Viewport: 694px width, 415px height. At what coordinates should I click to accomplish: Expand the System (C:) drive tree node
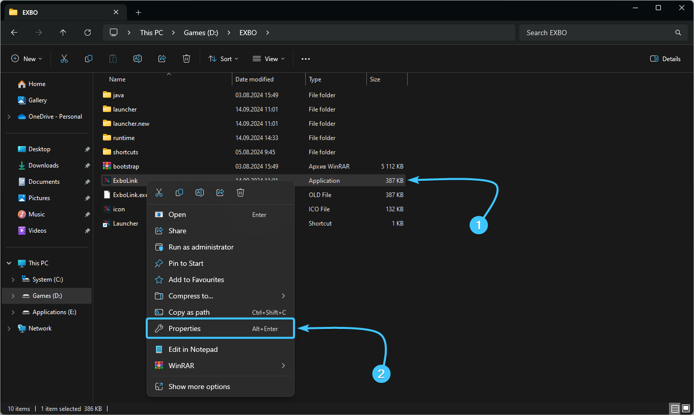pos(14,280)
